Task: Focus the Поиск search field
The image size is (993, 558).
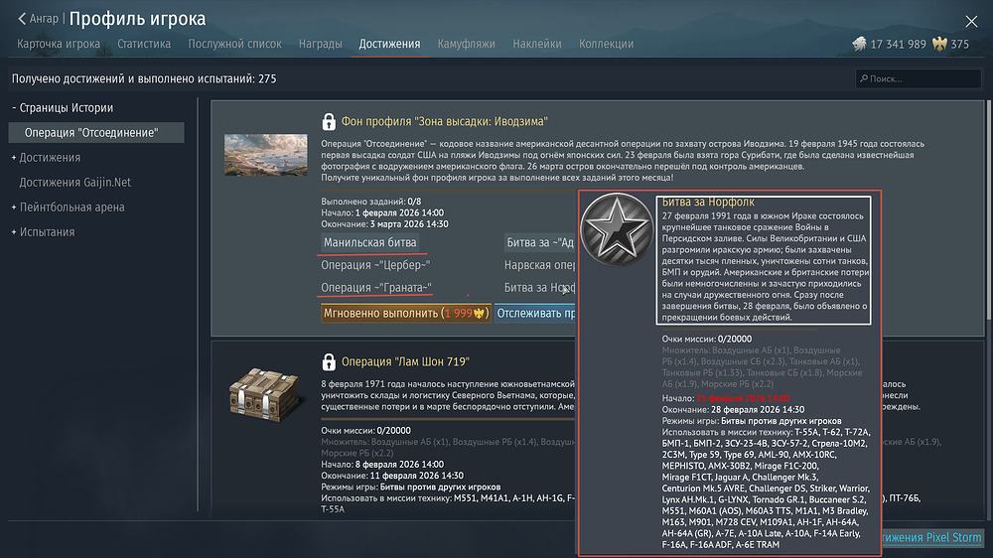Action: [918, 78]
